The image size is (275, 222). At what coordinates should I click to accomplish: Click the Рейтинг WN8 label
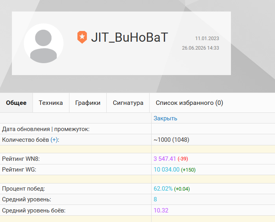click(21, 158)
